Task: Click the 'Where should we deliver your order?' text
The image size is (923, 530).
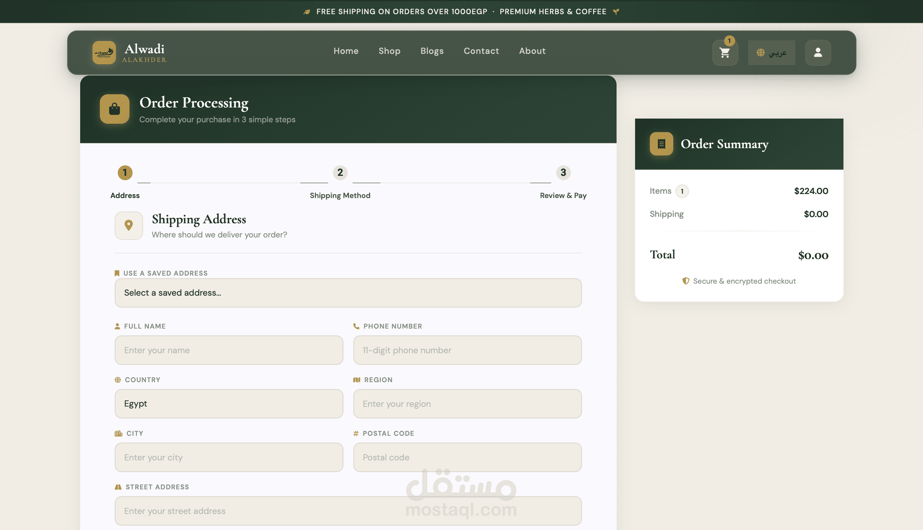Action: (x=219, y=235)
